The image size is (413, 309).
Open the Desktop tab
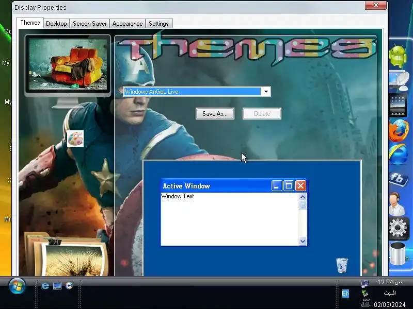56,24
